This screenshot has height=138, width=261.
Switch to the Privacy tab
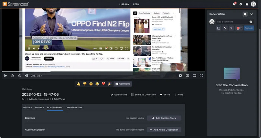click(x=40, y=107)
